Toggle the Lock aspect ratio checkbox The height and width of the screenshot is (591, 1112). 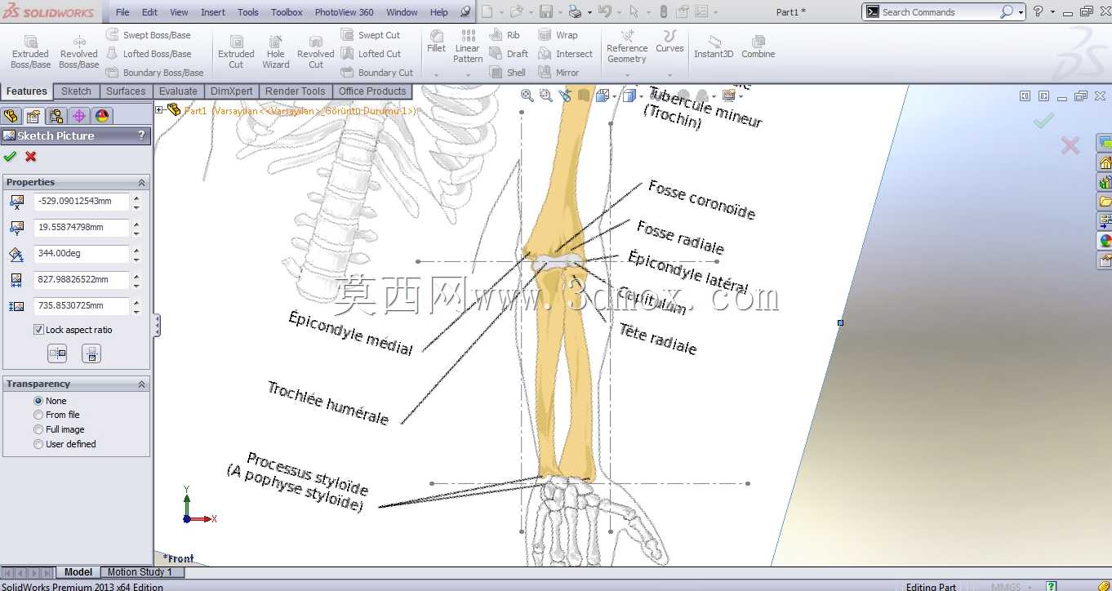pyautogui.click(x=38, y=330)
